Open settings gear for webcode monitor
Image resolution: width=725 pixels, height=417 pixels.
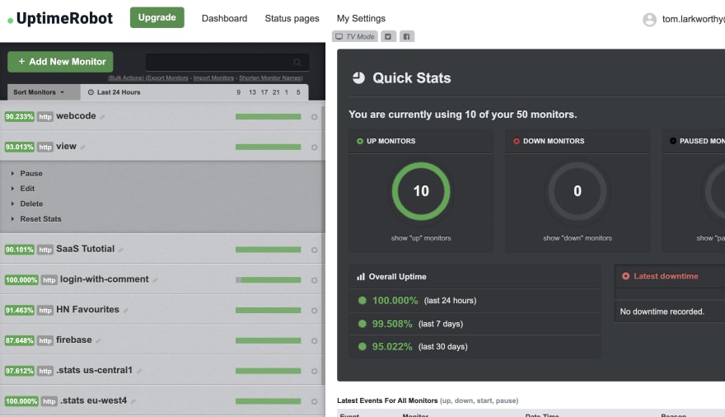[315, 117]
